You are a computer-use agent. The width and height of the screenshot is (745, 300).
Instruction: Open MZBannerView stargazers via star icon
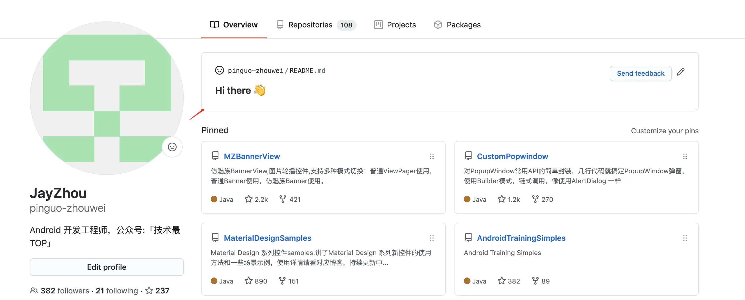pos(248,199)
